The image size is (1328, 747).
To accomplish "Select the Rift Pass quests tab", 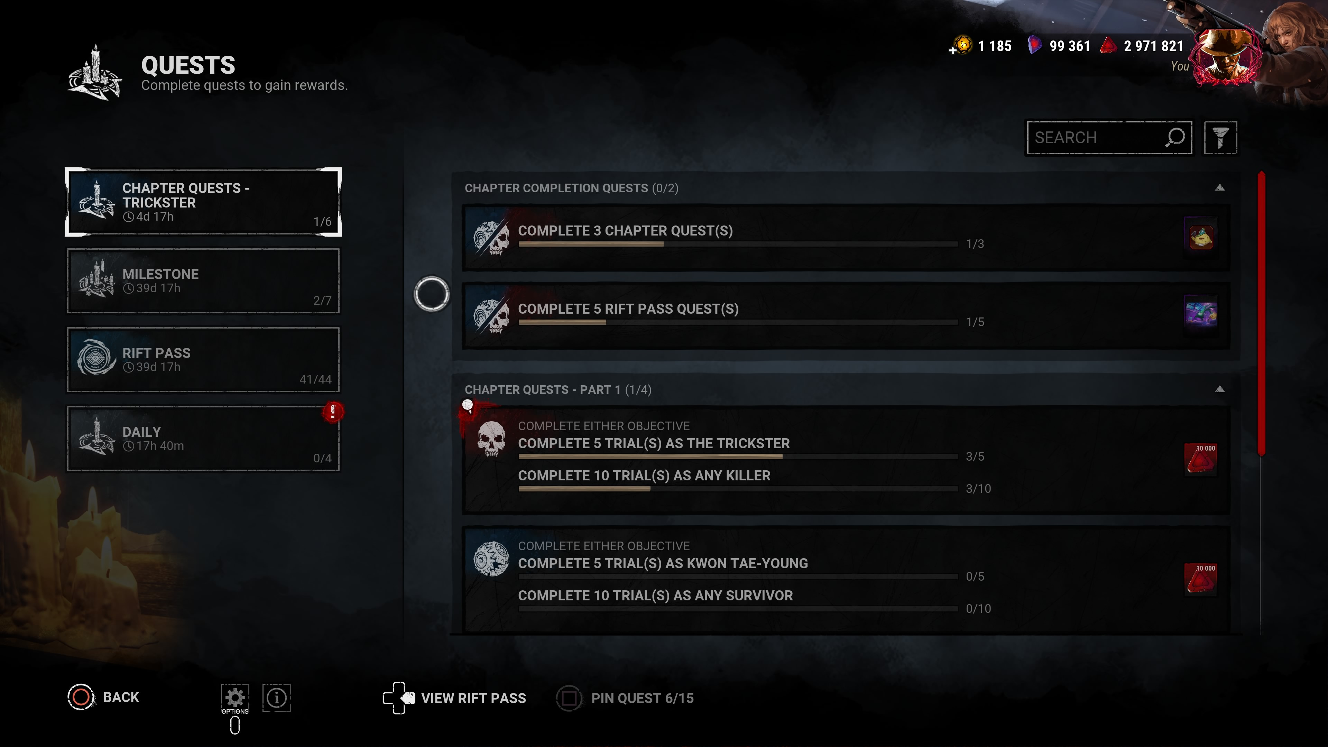I will (203, 360).
